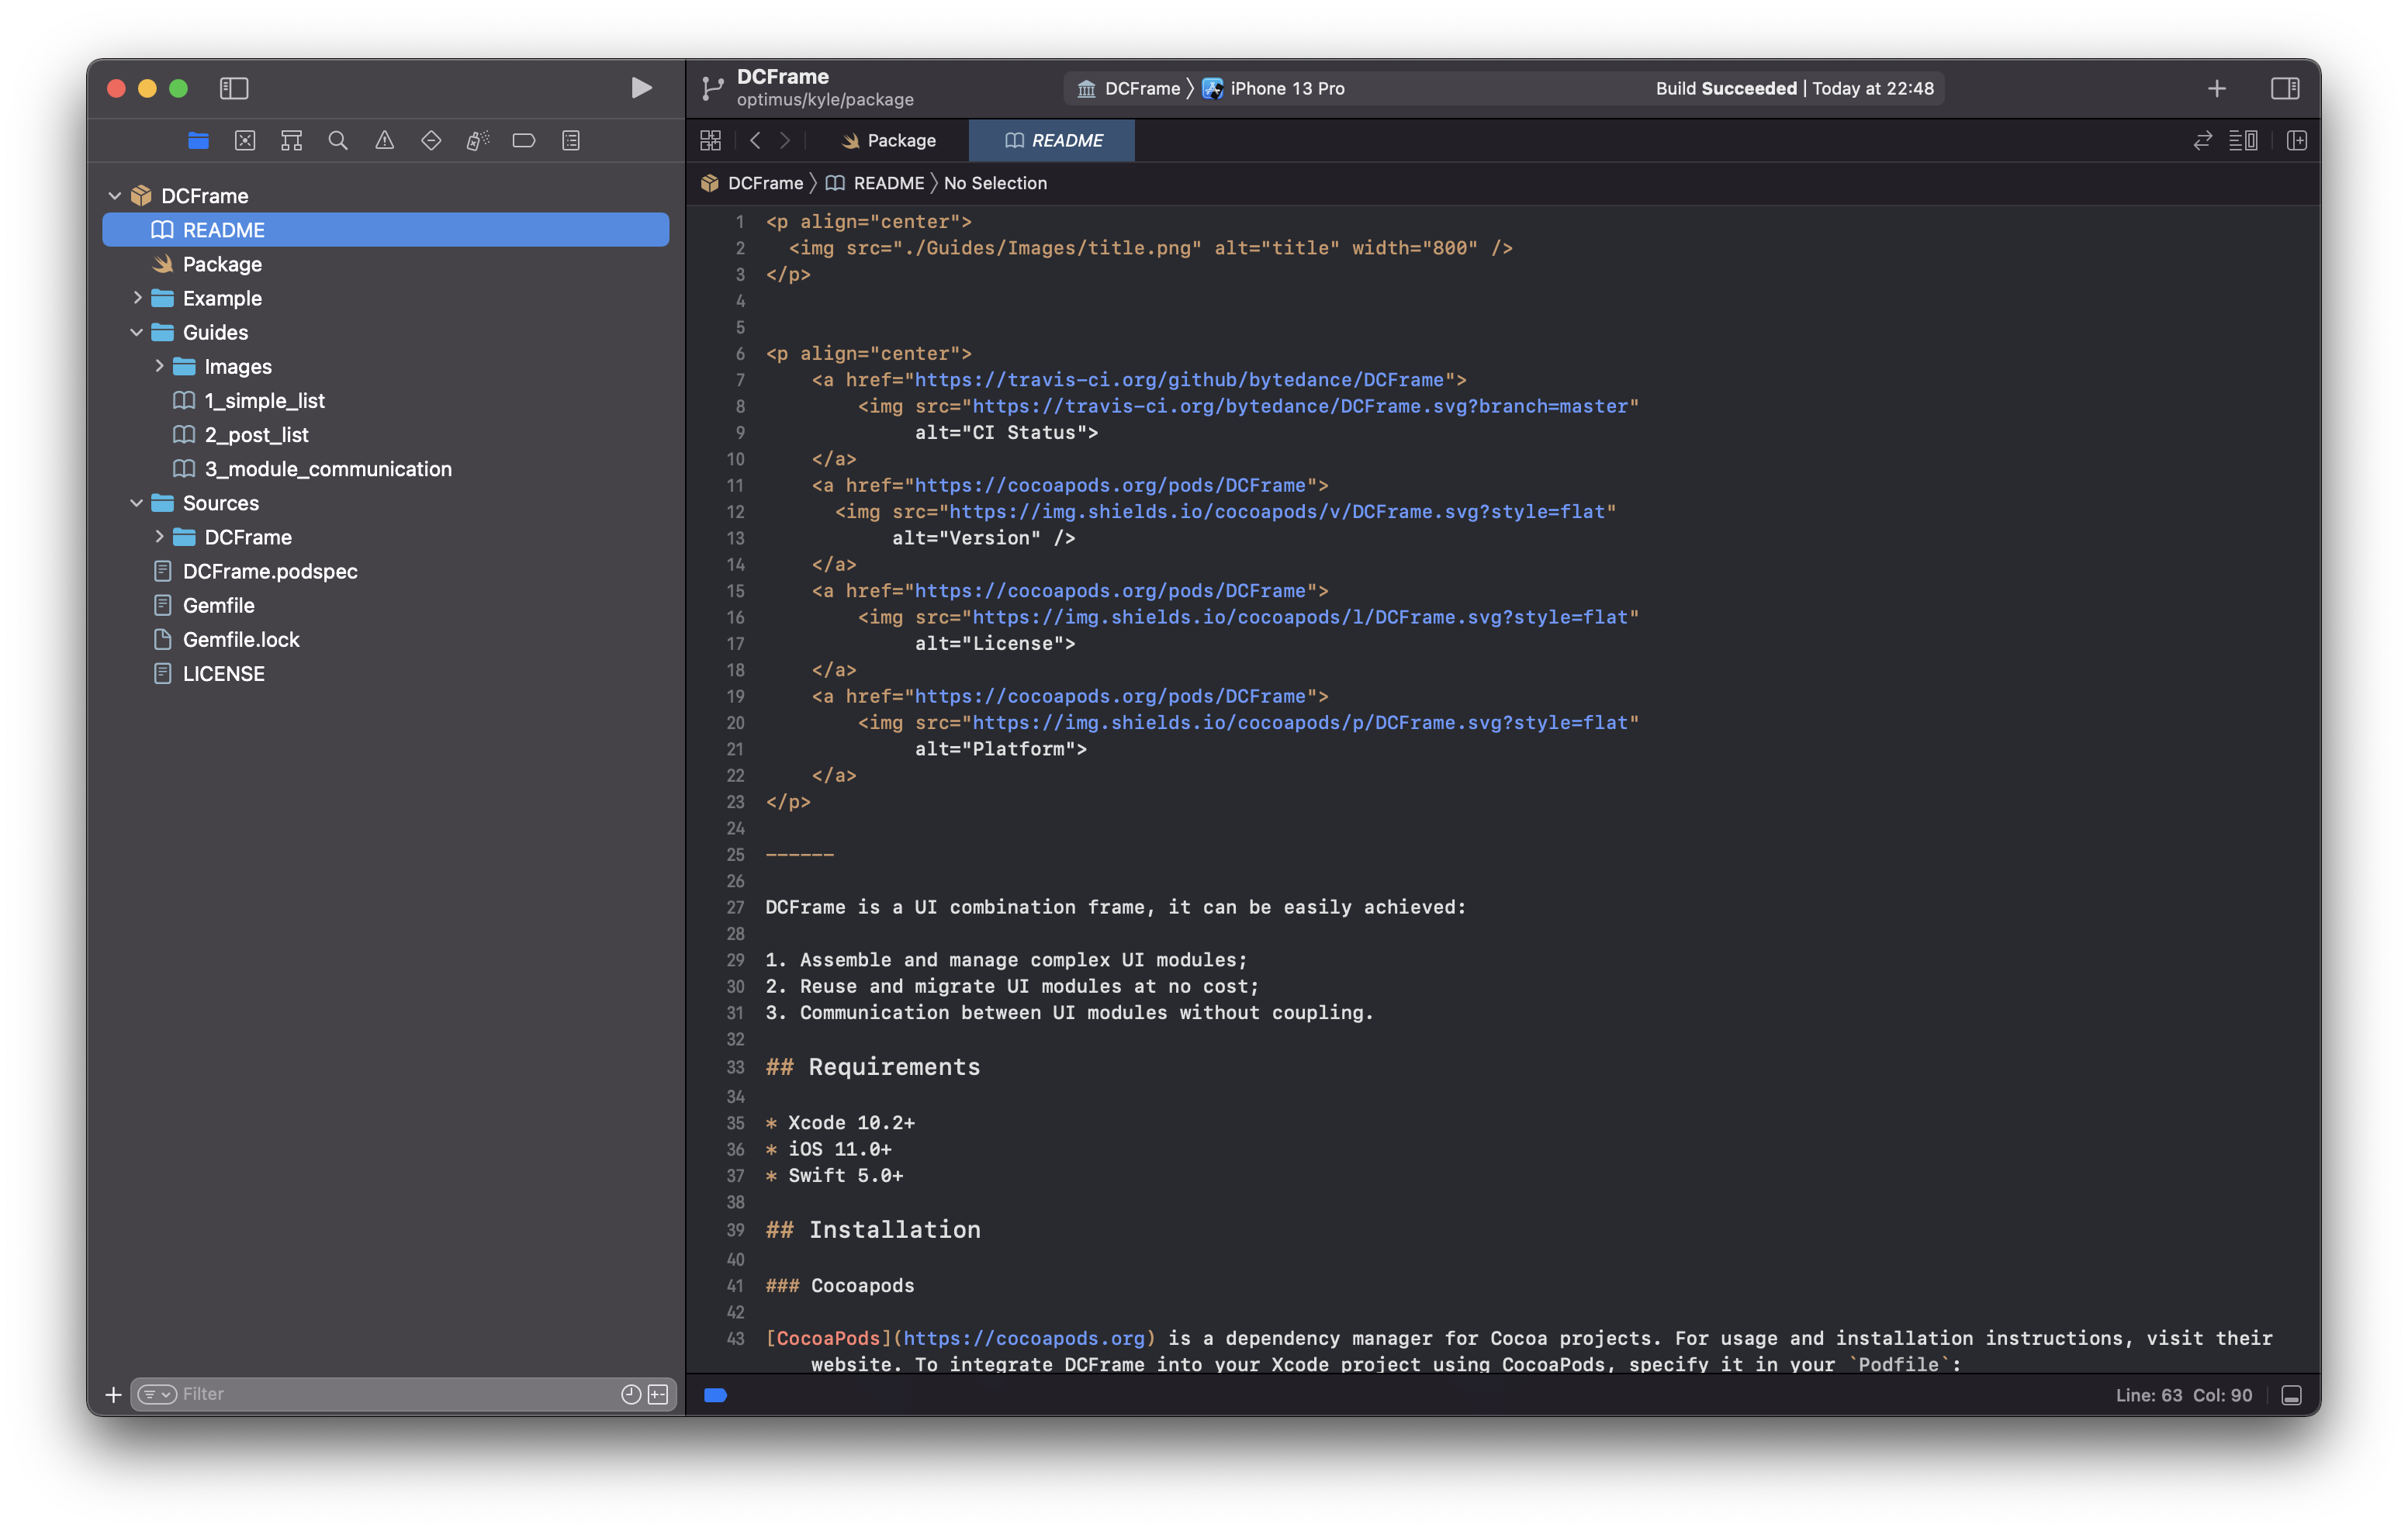Viewport: 2408px width, 1531px height.
Task: Show the Symbol navigator
Action: [291, 140]
